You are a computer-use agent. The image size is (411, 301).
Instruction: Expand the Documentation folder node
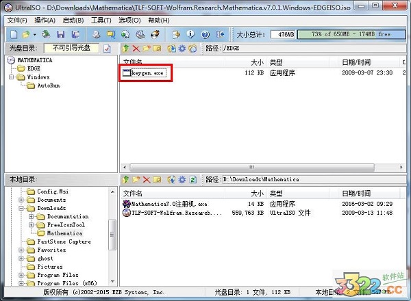click(32, 216)
